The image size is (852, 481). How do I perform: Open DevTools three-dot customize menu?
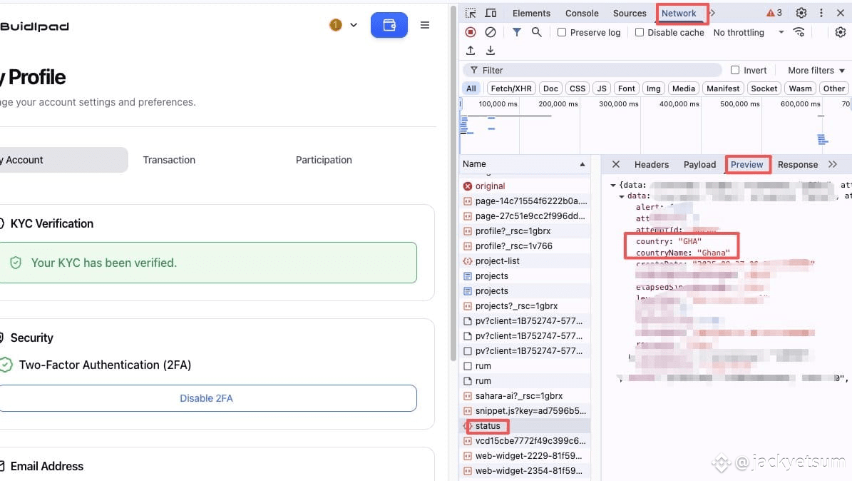tap(821, 13)
